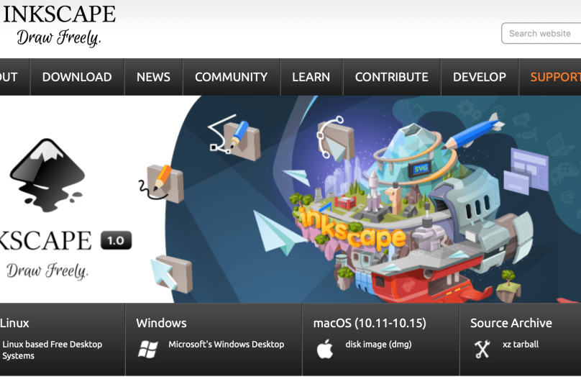The height and width of the screenshot is (387, 581).
Task: Click the 1.0 version badge
Action: pyautogui.click(x=116, y=240)
